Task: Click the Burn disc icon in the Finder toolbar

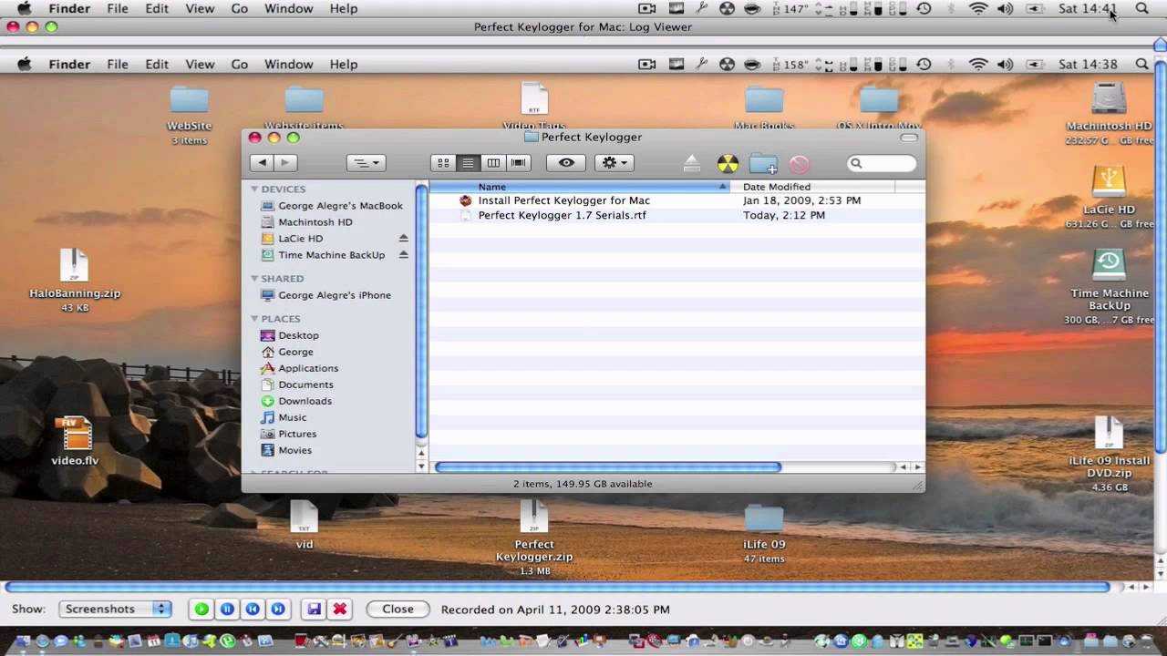Action: (728, 163)
